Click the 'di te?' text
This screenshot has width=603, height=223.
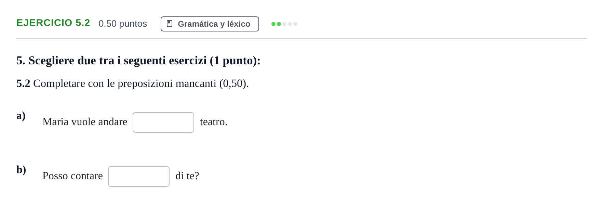(x=187, y=176)
